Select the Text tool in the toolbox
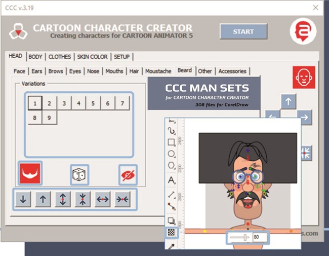The image size is (329, 256). click(x=172, y=180)
